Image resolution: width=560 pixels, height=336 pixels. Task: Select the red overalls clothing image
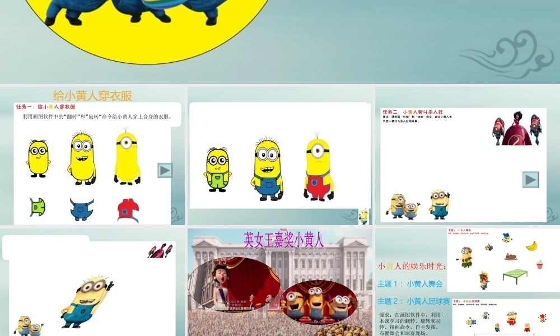click(128, 211)
